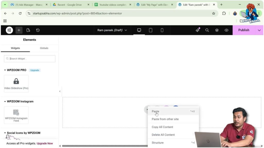This screenshot has width=264, height=148.
Task: Open the What's New megaphone icon
Action: pos(197,30)
